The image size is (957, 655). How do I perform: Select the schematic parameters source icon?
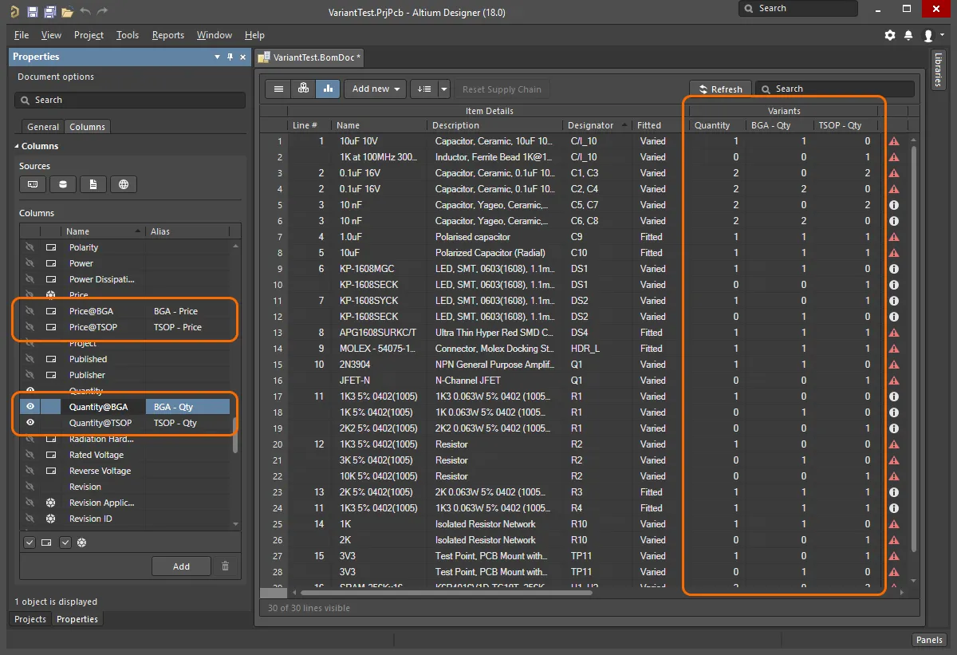pyautogui.click(x=32, y=184)
